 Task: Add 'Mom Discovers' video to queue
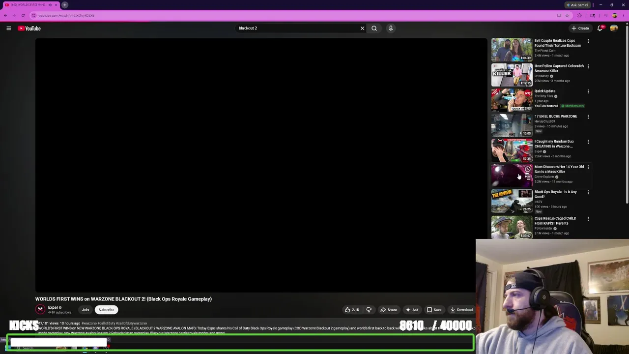pos(528,177)
